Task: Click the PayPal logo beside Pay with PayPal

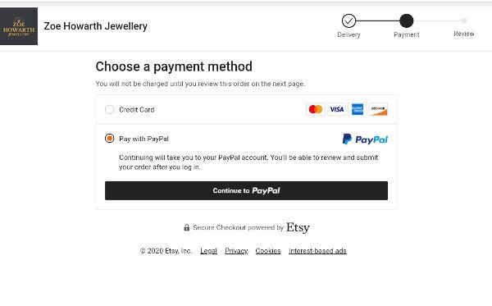Action: point(365,139)
